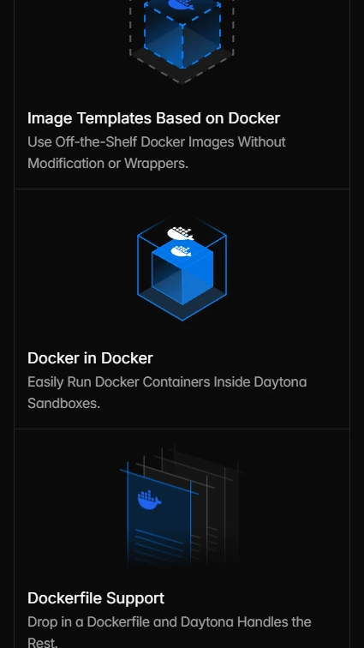Click upper white Docker whale in wireframe cube

(x=181, y=233)
